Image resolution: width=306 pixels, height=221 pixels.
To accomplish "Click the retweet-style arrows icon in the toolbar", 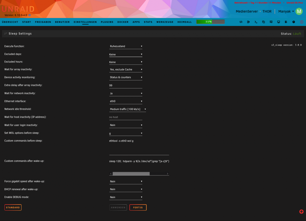I will click(241, 22).
